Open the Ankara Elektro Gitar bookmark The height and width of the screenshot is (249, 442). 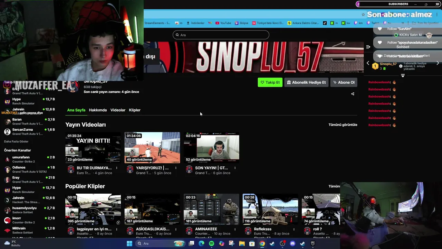[303, 23]
